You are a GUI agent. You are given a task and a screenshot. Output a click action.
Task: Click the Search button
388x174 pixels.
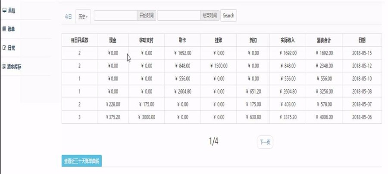click(228, 15)
